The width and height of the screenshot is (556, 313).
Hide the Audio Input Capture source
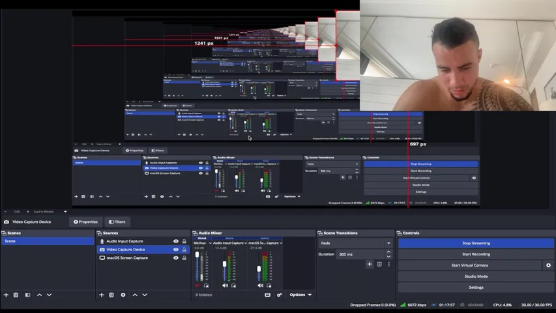coord(176,241)
